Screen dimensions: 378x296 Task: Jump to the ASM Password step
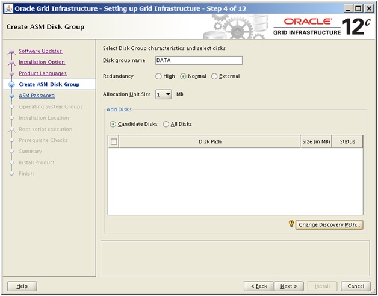(x=37, y=96)
